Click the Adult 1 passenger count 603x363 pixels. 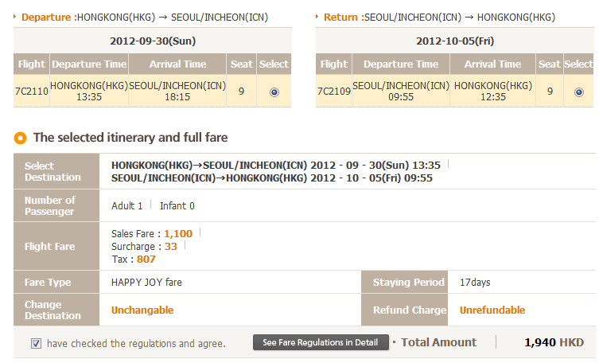point(127,205)
